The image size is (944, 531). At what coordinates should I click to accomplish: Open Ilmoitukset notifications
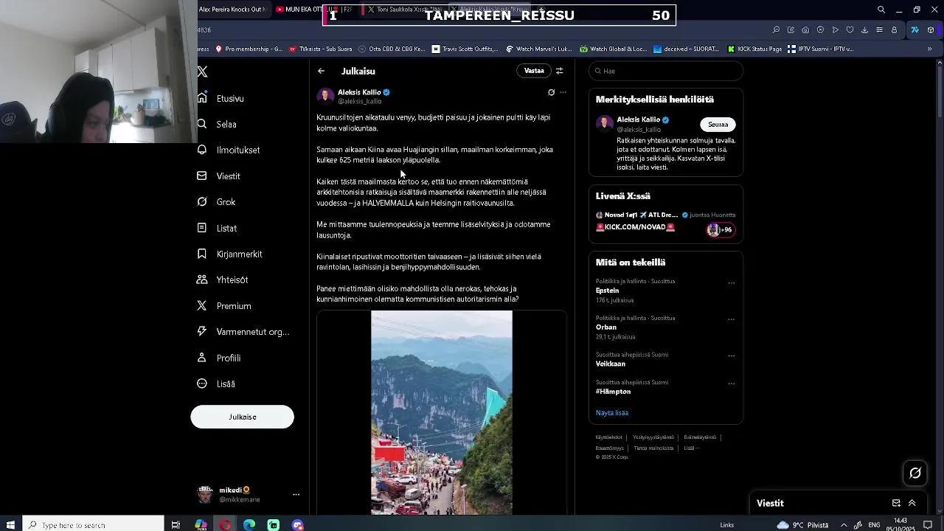238,150
